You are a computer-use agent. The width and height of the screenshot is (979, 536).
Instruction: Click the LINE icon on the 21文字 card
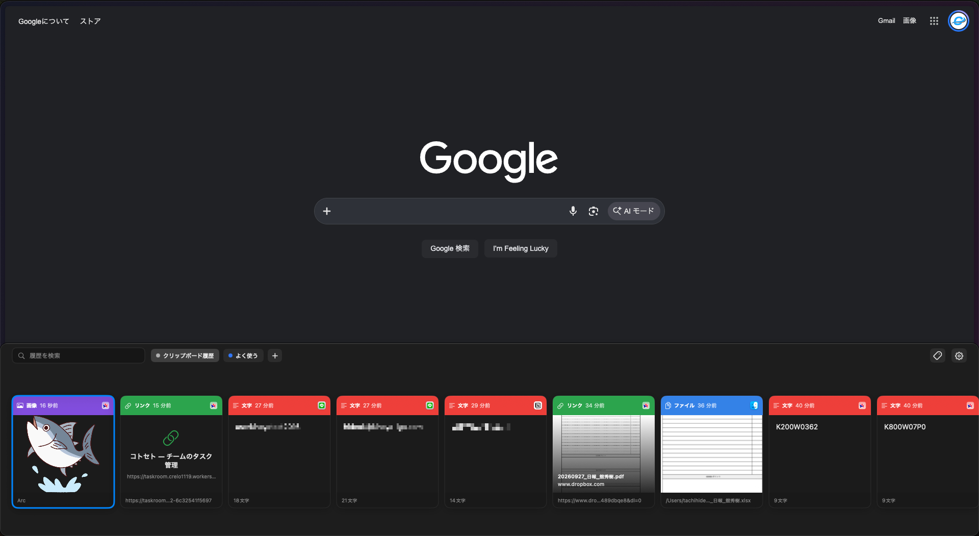pyautogui.click(x=430, y=405)
